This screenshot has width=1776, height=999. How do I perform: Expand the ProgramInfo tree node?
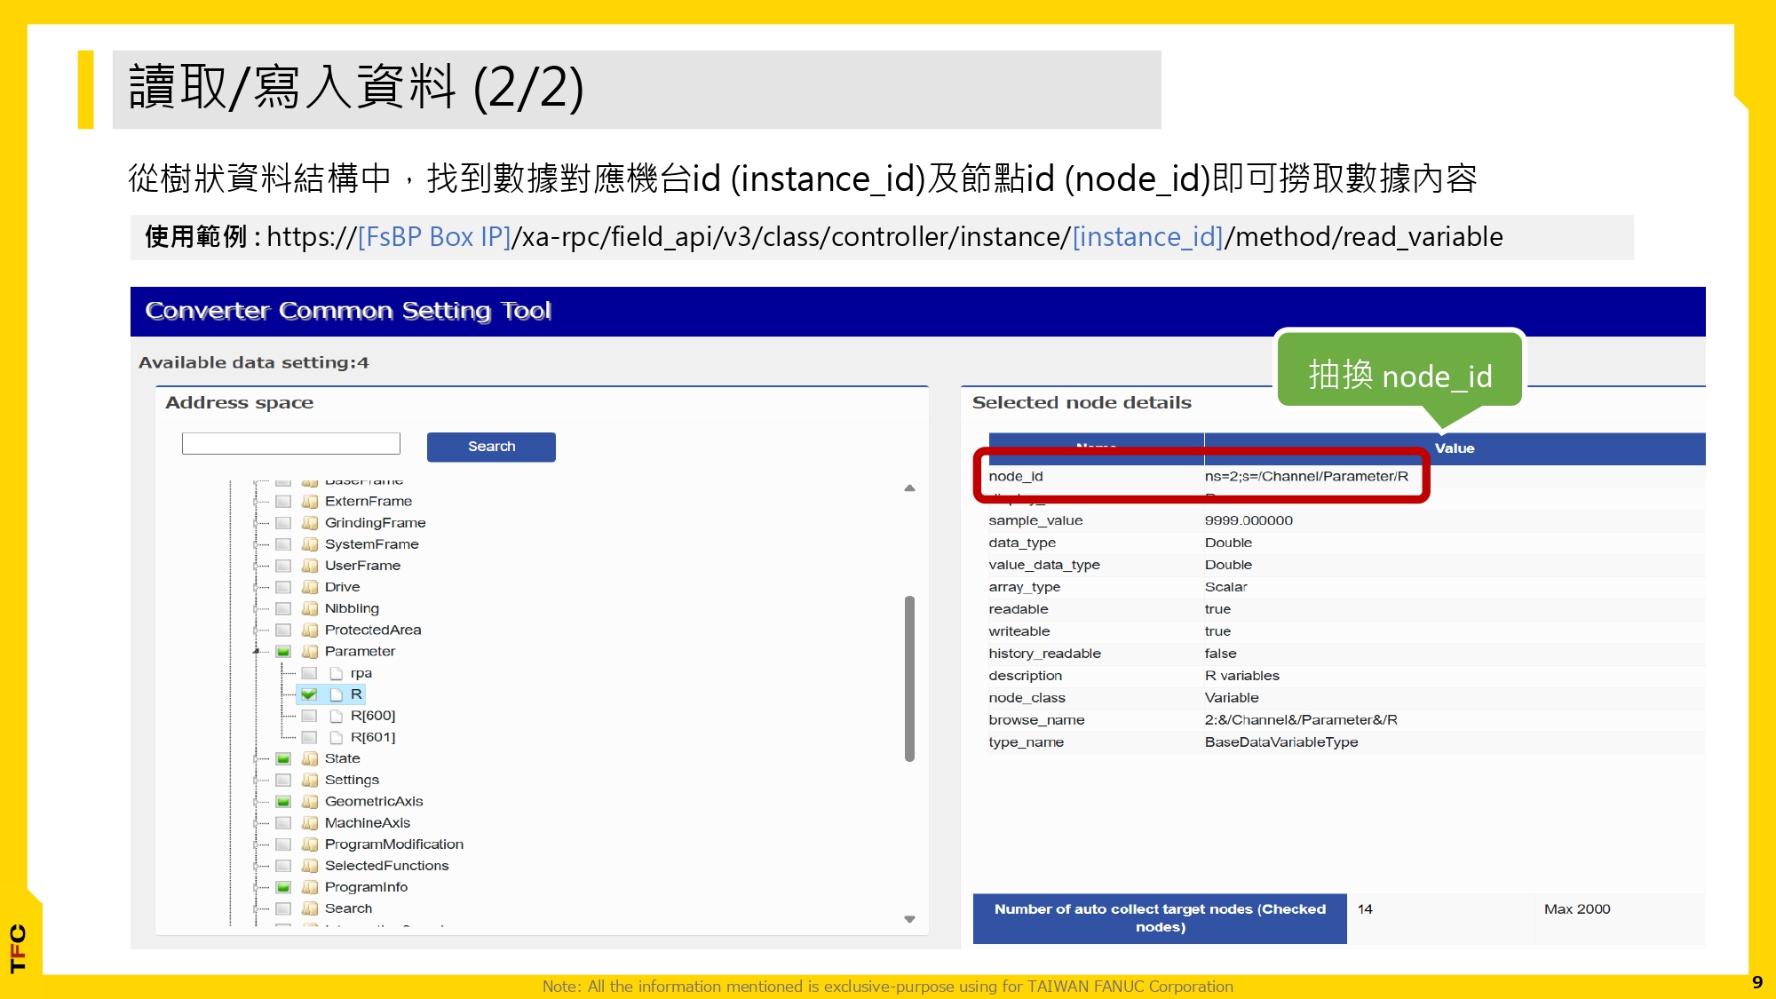click(257, 887)
